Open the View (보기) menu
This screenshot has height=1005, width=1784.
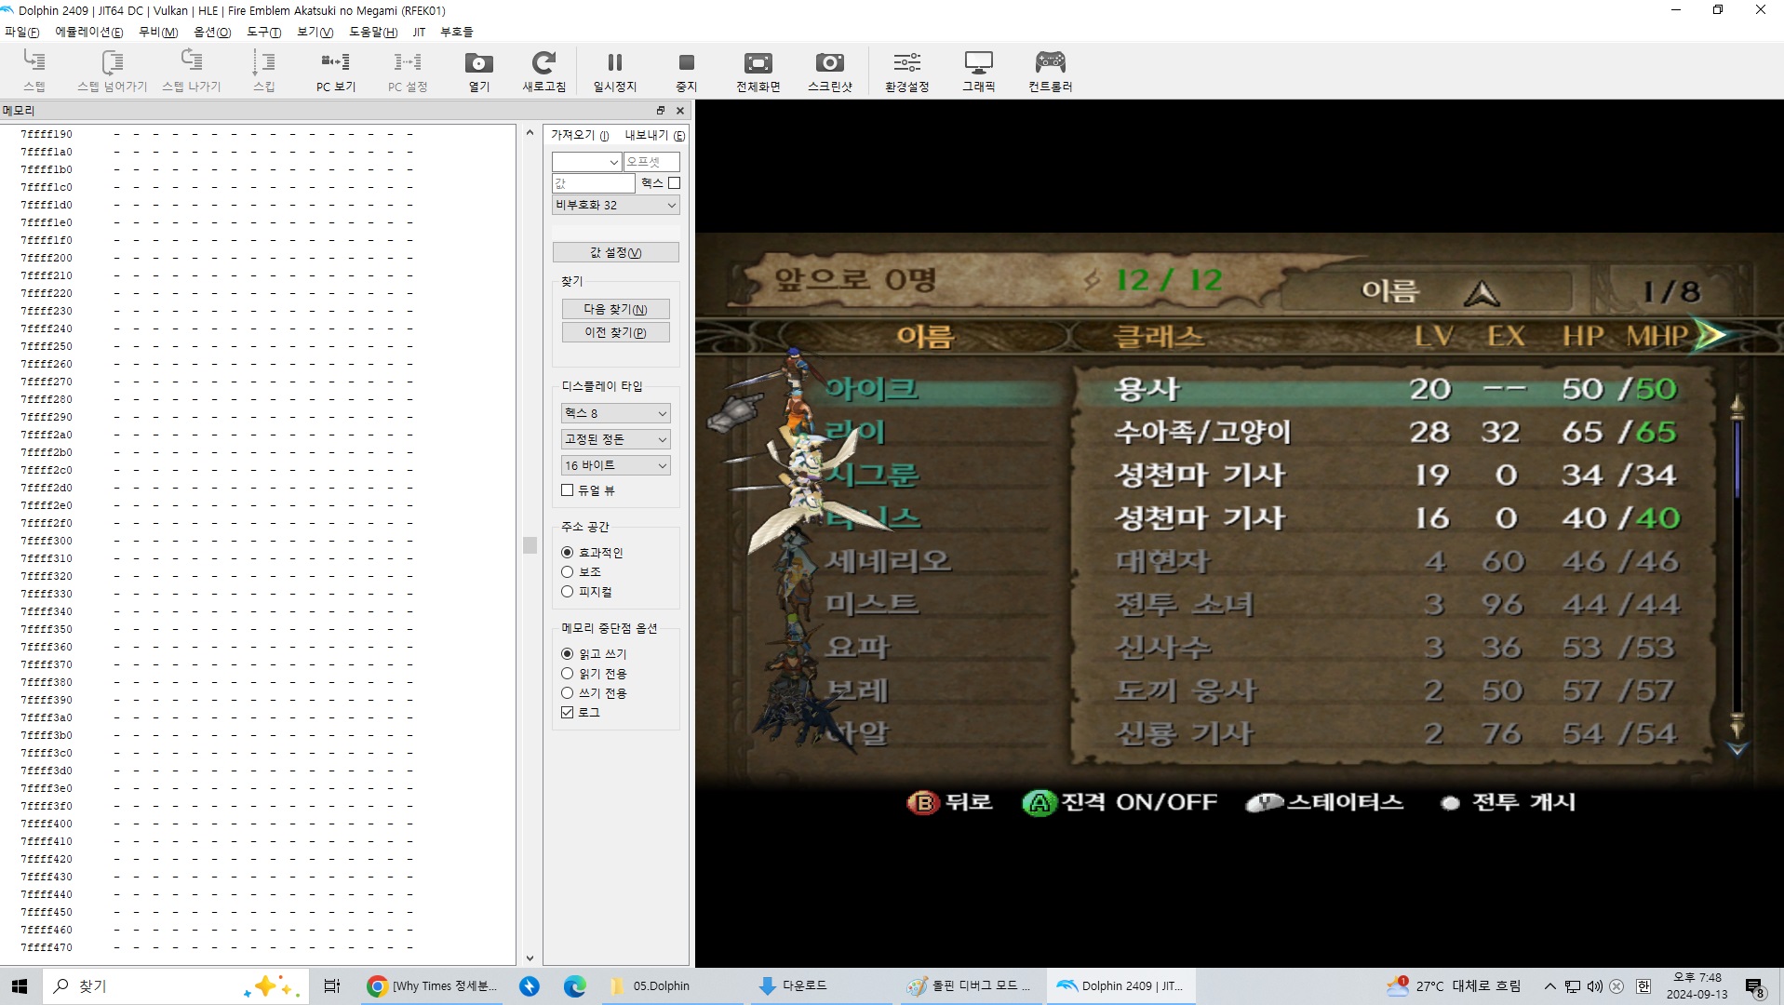(x=315, y=32)
